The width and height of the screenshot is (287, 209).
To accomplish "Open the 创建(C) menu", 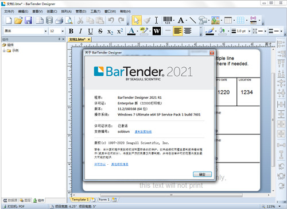I will point(52,11).
